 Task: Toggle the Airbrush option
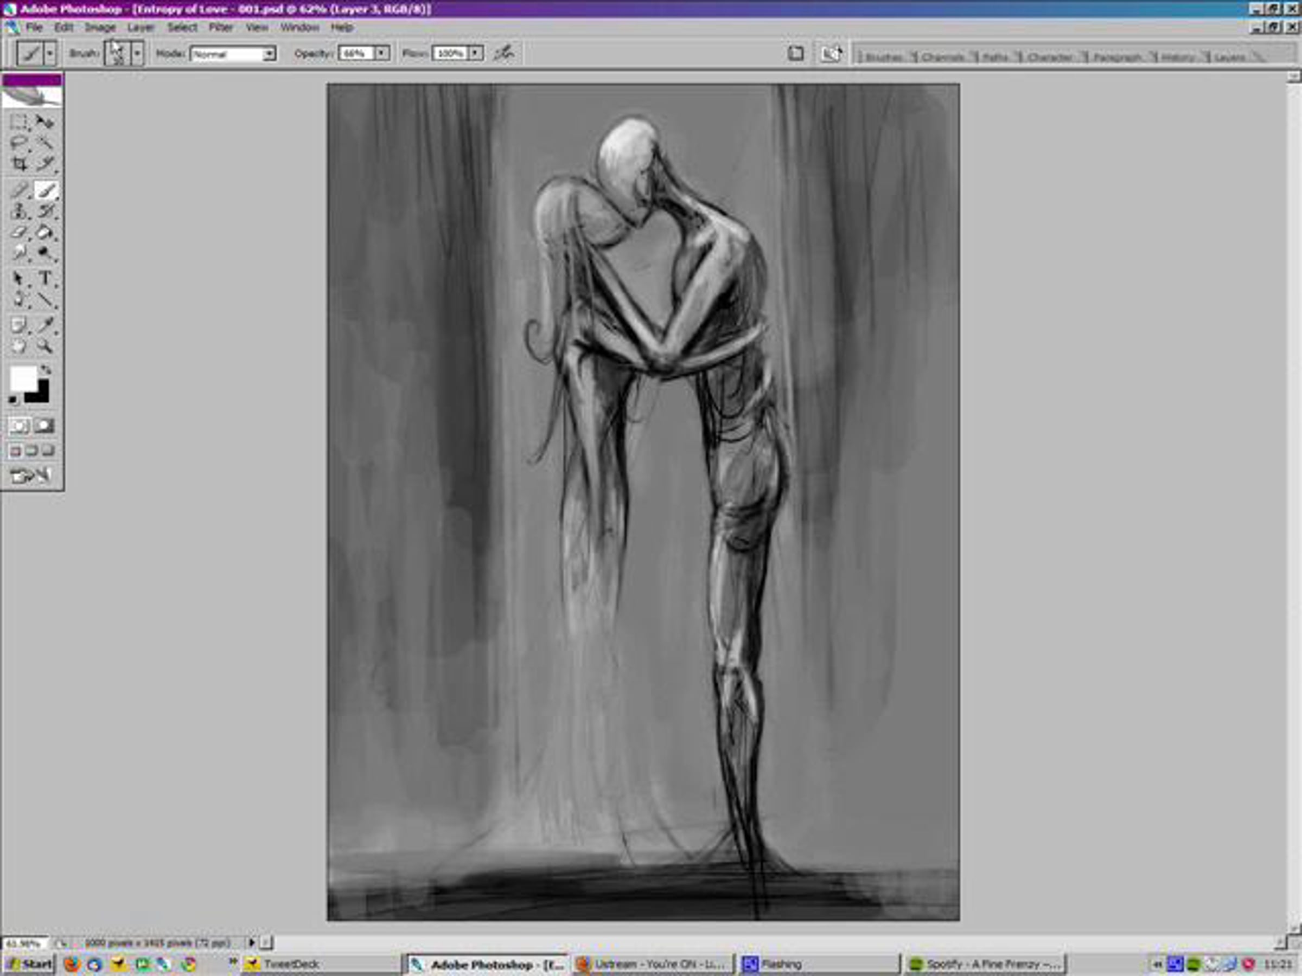click(x=504, y=54)
